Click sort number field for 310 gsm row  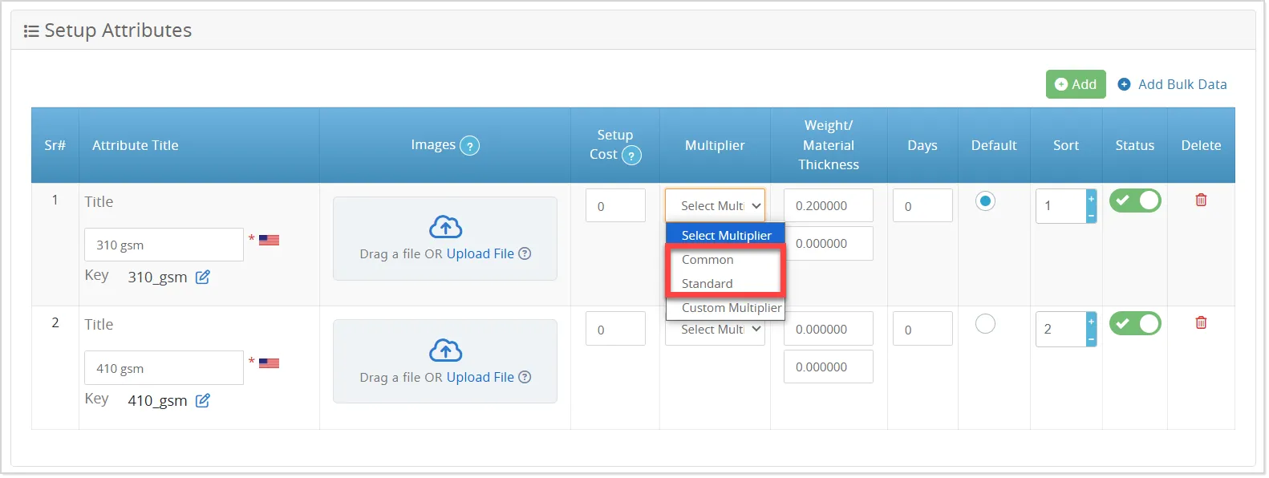point(1060,206)
